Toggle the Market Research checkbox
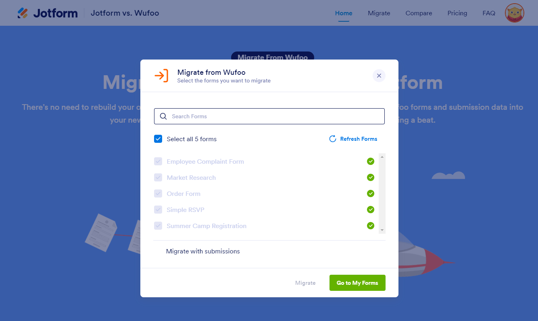 click(158, 177)
